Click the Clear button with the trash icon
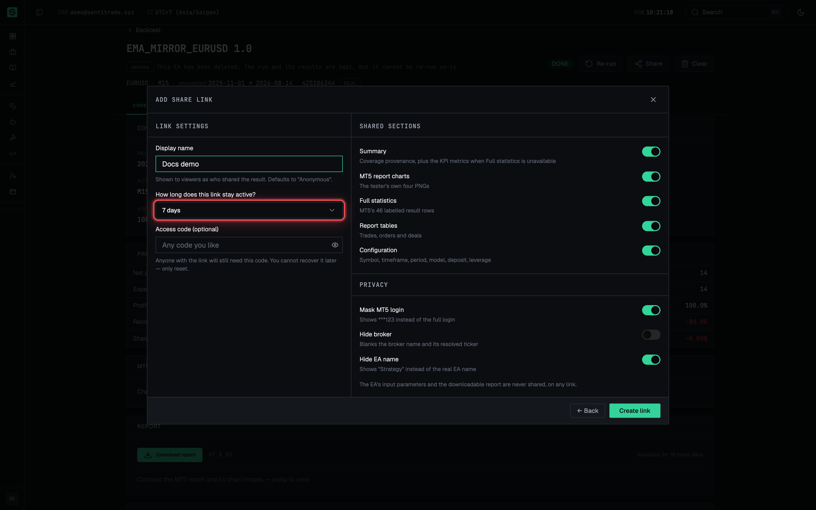This screenshot has width=816, height=510. [x=694, y=64]
